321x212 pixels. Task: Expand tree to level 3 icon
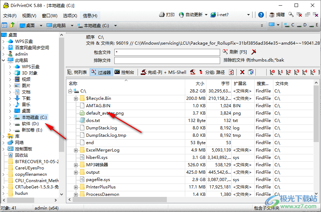pos(296,72)
